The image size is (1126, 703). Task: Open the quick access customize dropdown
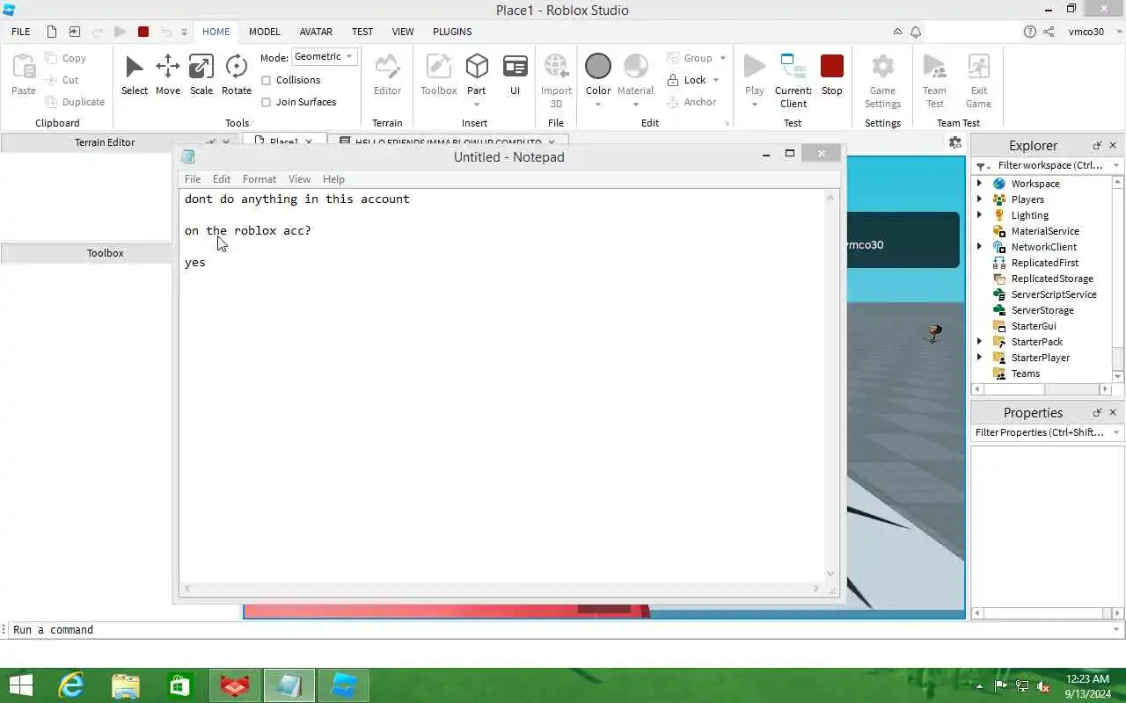(184, 32)
